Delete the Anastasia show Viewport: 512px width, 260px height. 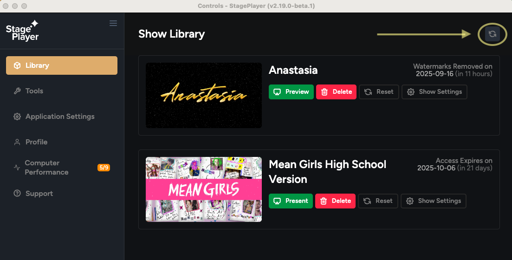click(337, 92)
